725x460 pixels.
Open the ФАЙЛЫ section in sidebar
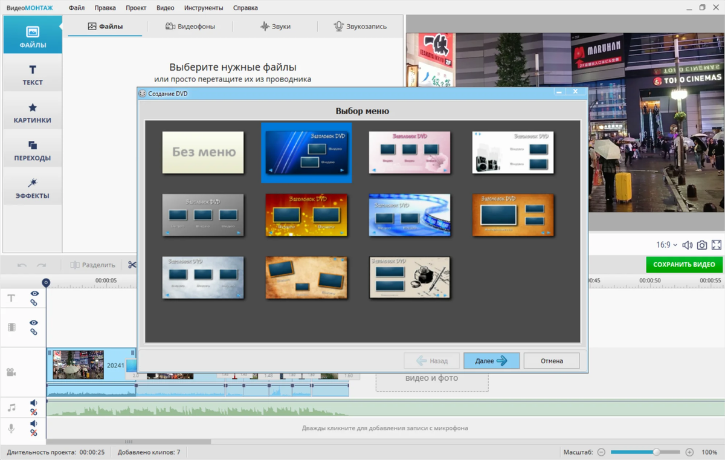point(33,36)
